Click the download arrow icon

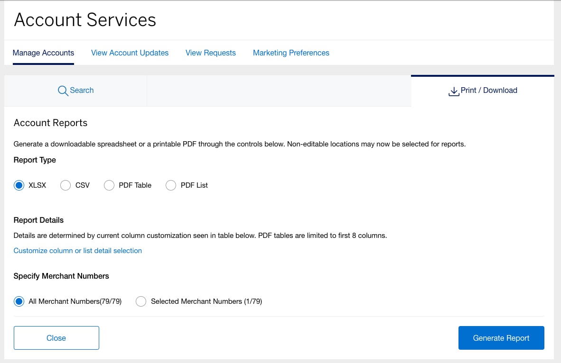(454, 91)
